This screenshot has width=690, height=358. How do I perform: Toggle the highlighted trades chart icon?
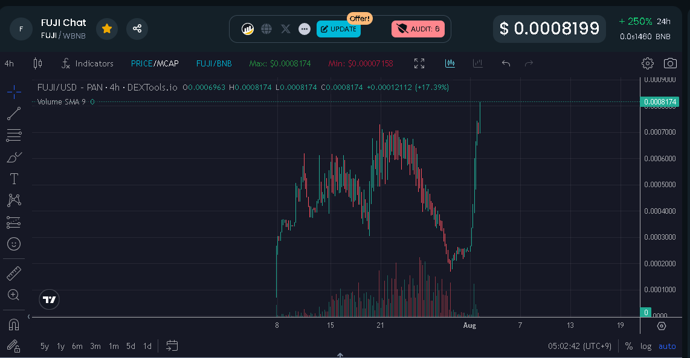coord(450,64)
